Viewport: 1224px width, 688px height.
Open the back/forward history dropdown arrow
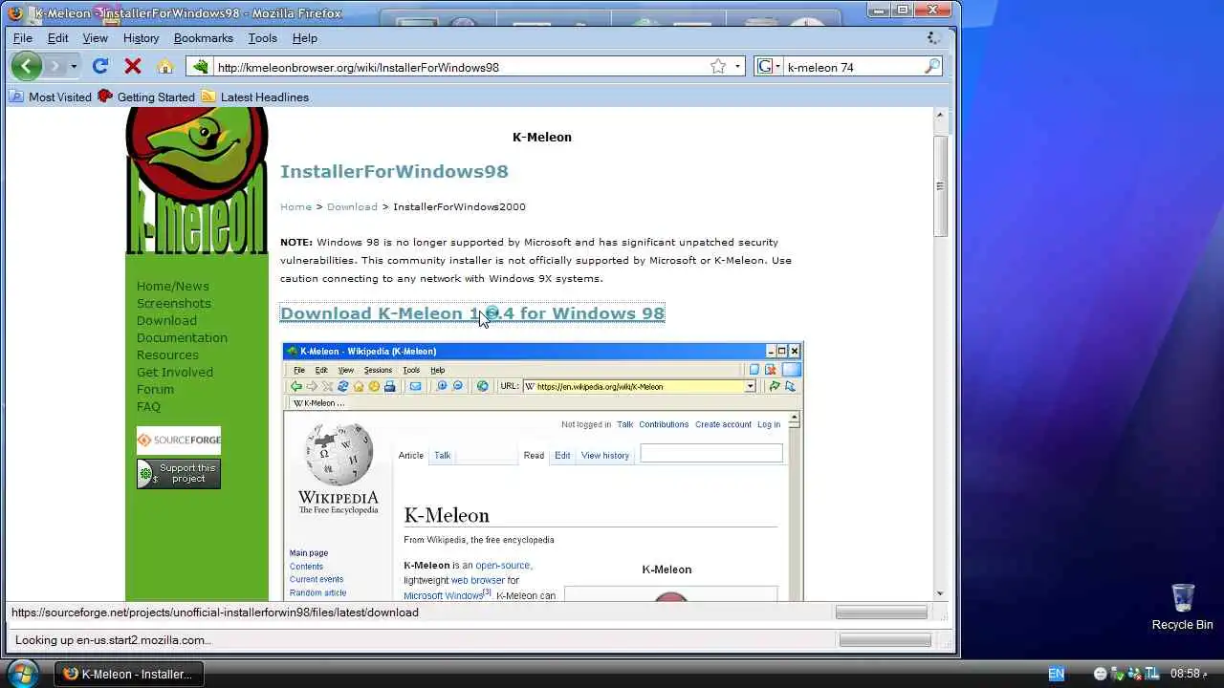click(73, 67)
